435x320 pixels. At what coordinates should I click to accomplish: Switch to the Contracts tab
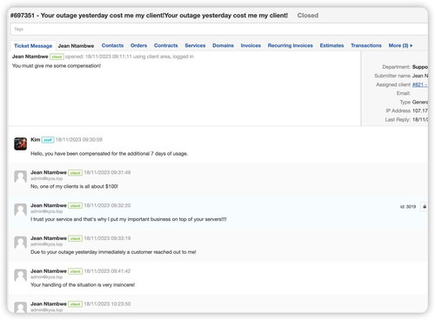coord(166,45)
